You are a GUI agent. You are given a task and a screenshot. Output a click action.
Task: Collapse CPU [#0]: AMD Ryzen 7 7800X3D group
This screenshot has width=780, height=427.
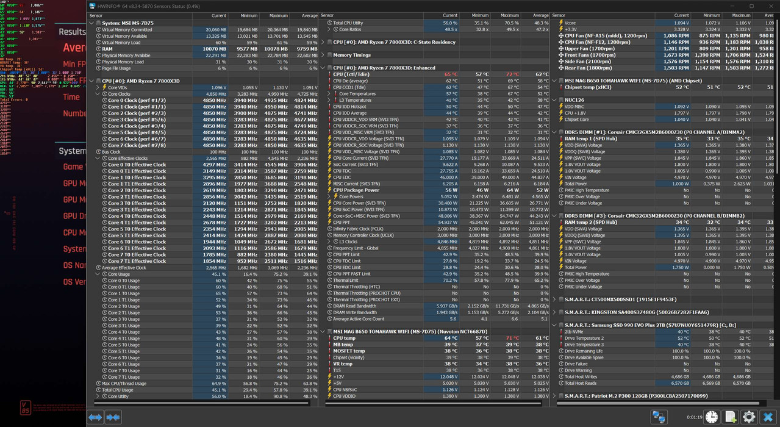pos(92,81)
